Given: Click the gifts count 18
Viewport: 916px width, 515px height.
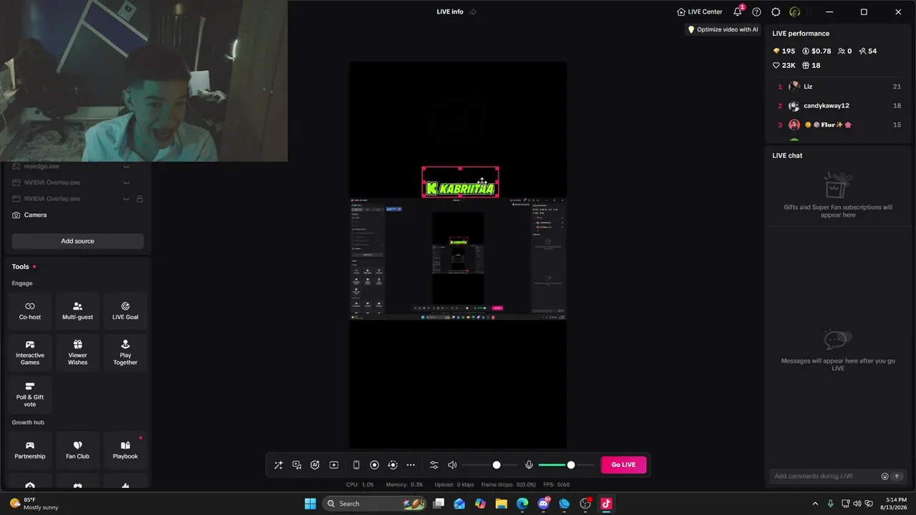Looking at the screenshot, I should [811, 66].
